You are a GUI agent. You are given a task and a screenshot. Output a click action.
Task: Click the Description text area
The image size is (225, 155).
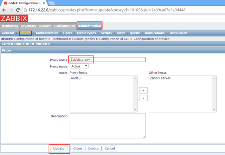[108, 126]
